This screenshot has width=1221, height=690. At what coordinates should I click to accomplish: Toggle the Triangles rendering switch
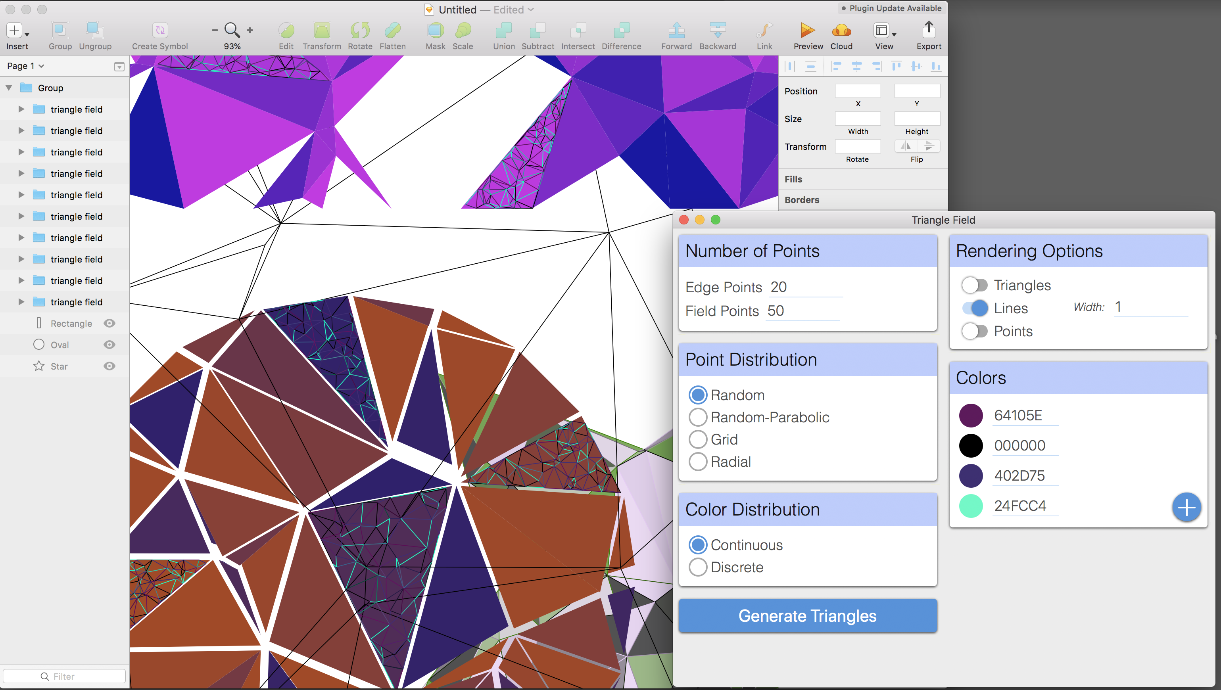pos(975,285)
